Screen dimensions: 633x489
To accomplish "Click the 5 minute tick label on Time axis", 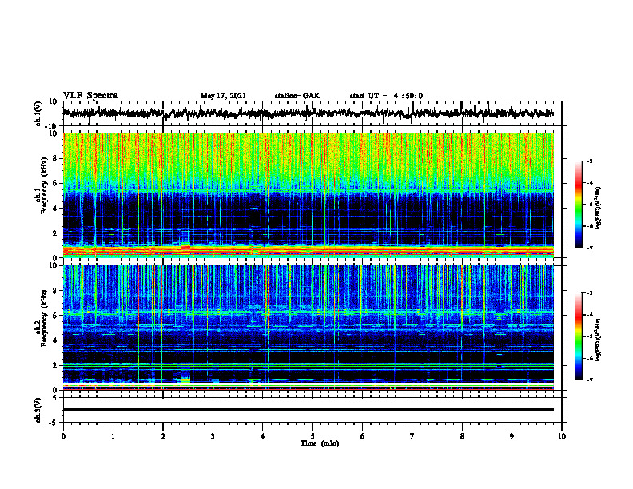I will (x=313, y=436).
